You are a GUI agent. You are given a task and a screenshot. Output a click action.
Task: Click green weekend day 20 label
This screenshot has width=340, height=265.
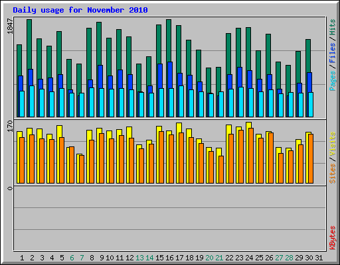click(209, 258)
